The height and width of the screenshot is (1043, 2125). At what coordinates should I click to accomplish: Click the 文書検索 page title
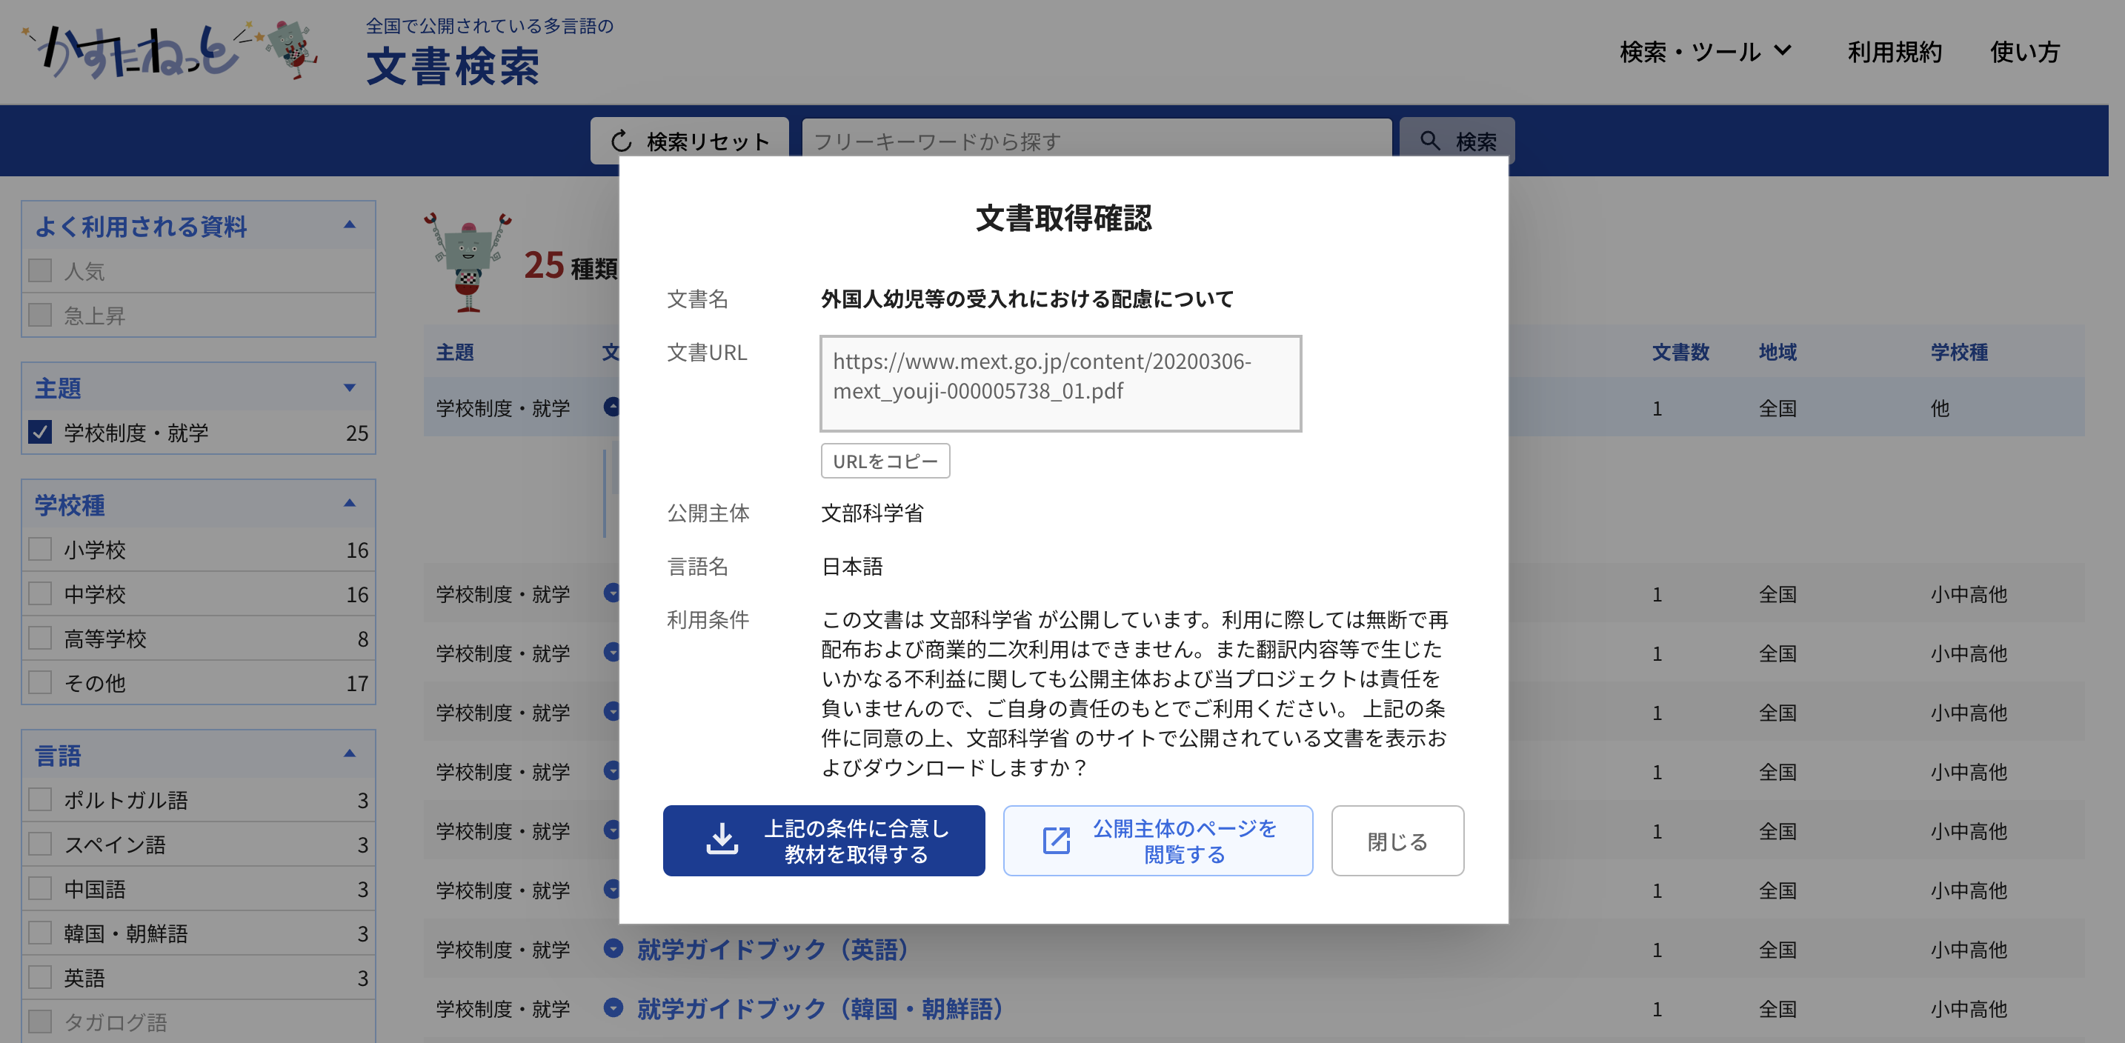pos(453,66)
